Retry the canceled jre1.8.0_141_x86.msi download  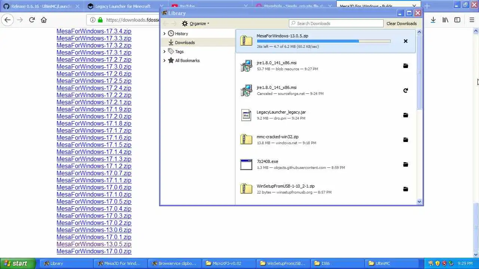pyautogui.click(x=405, y=90)
